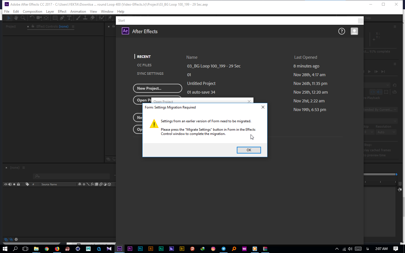The image size is (405, 253).
Task: Open the File menu
Action: [x=7, y=12]
